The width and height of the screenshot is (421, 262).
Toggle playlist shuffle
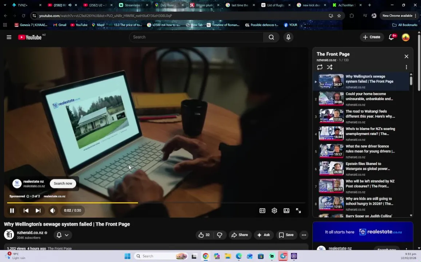(330, 67)
